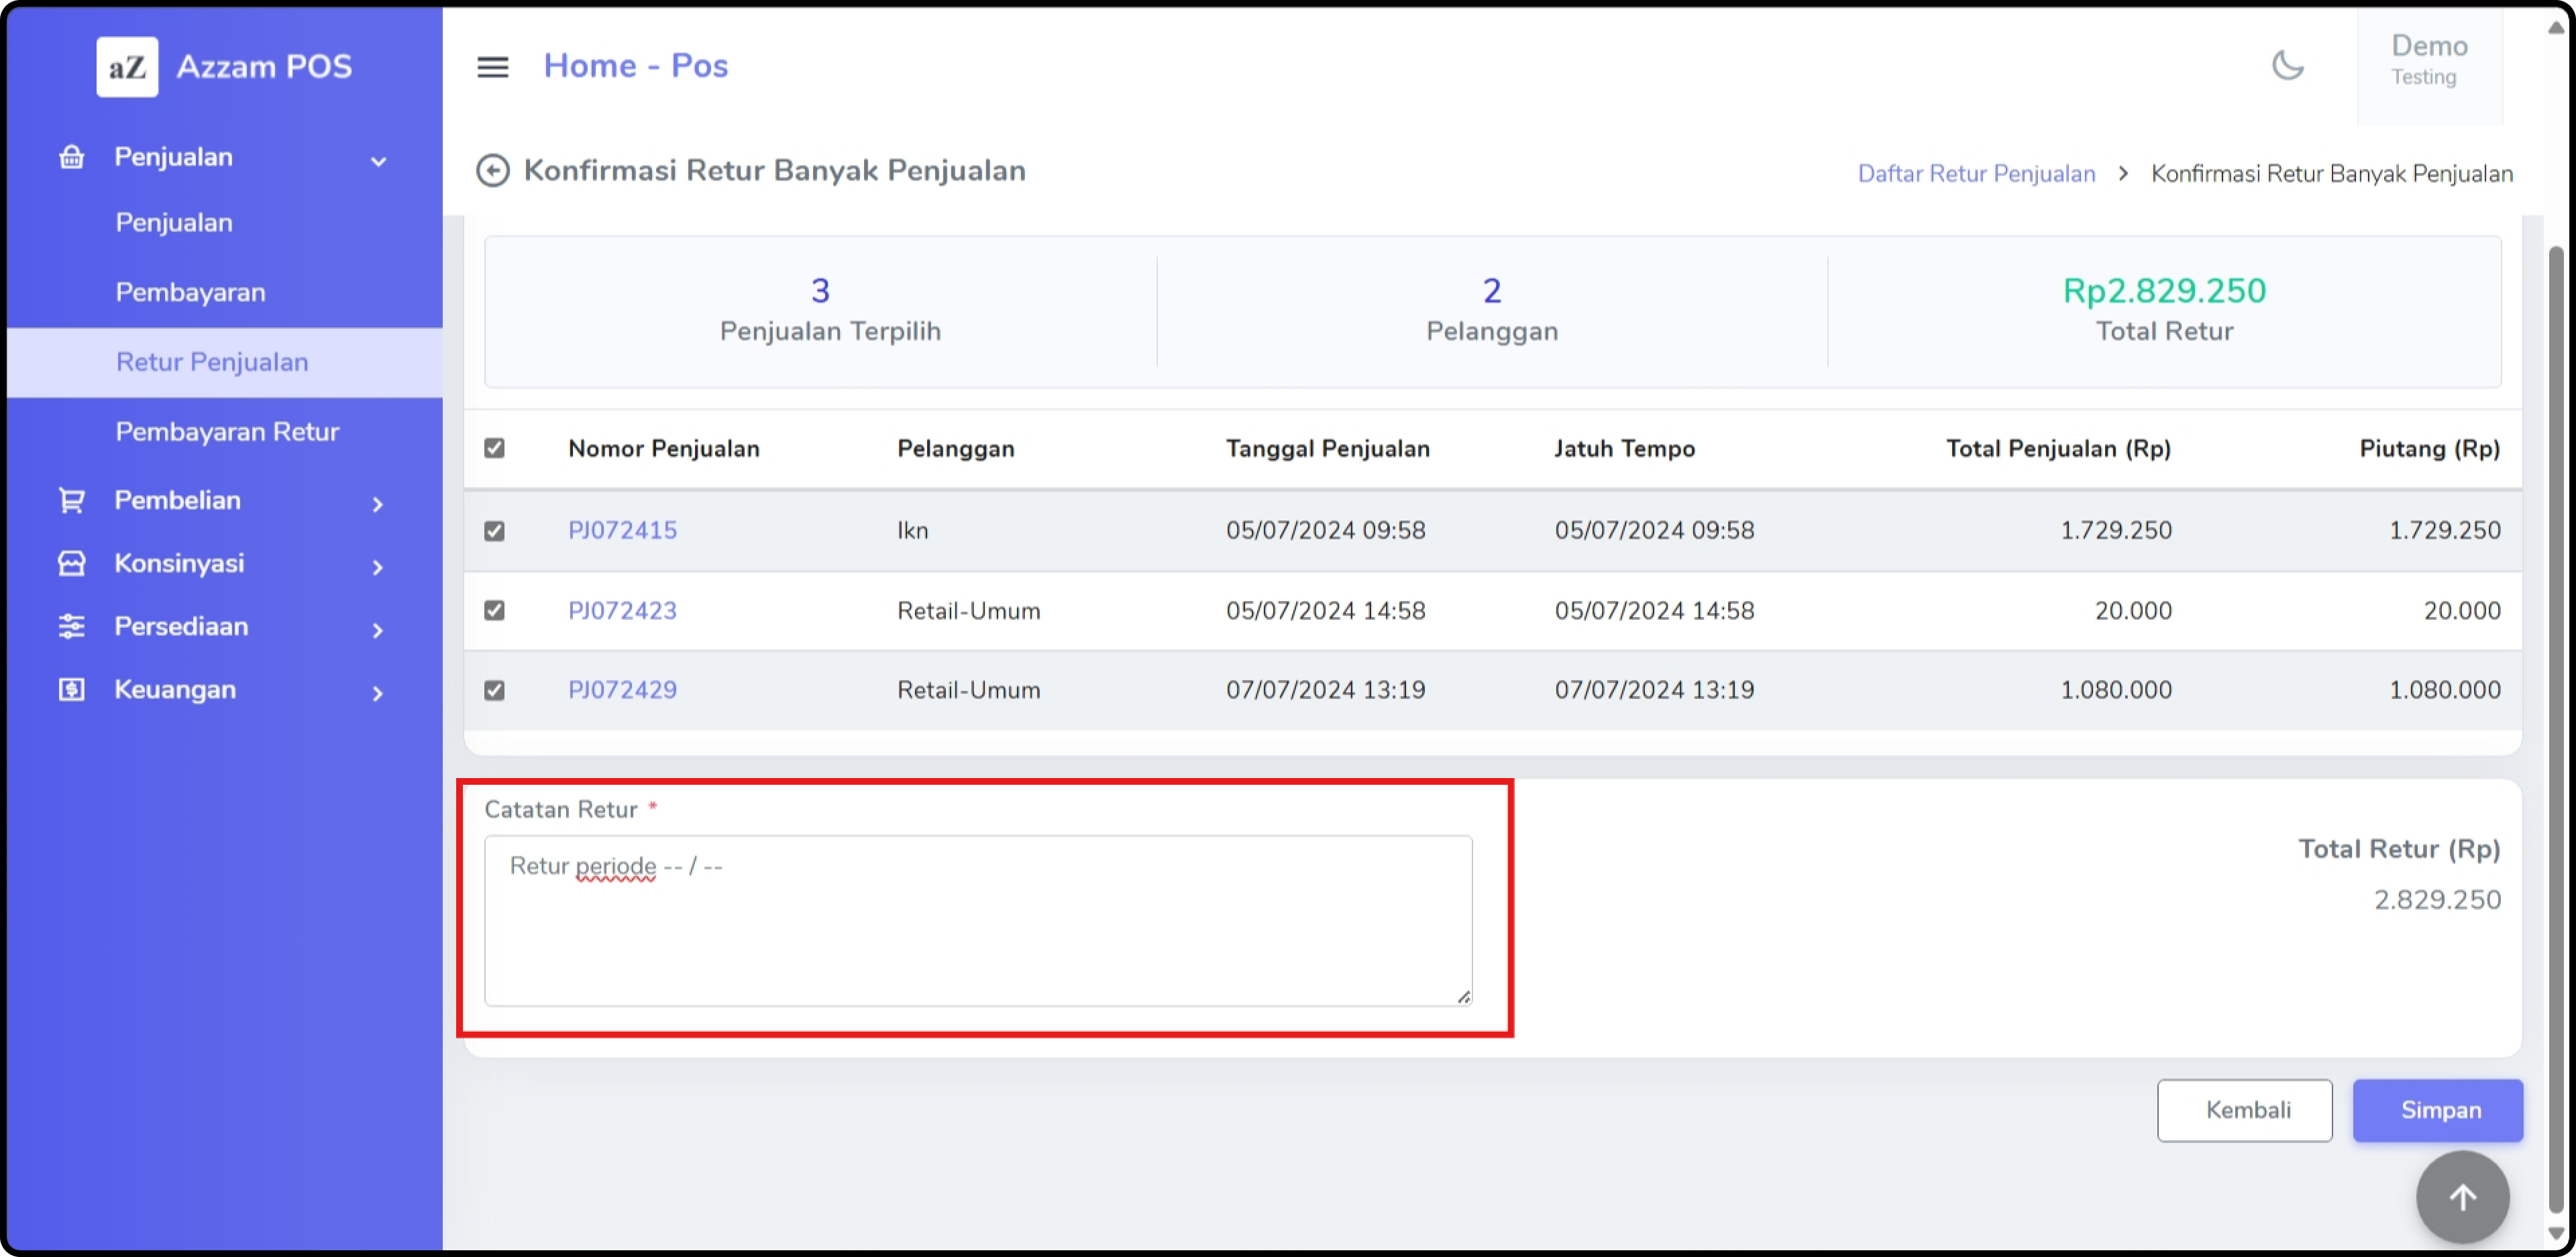Expand the Keuangan menu chevron
Viewport: 2576px width, 1257px height.
tap(378, 693)
